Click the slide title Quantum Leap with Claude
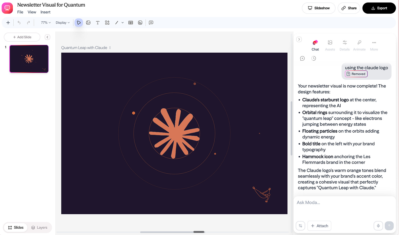 (x=84, y=48)
